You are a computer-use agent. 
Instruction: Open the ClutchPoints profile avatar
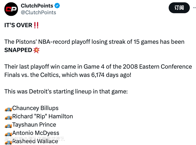tap(11, 9)
